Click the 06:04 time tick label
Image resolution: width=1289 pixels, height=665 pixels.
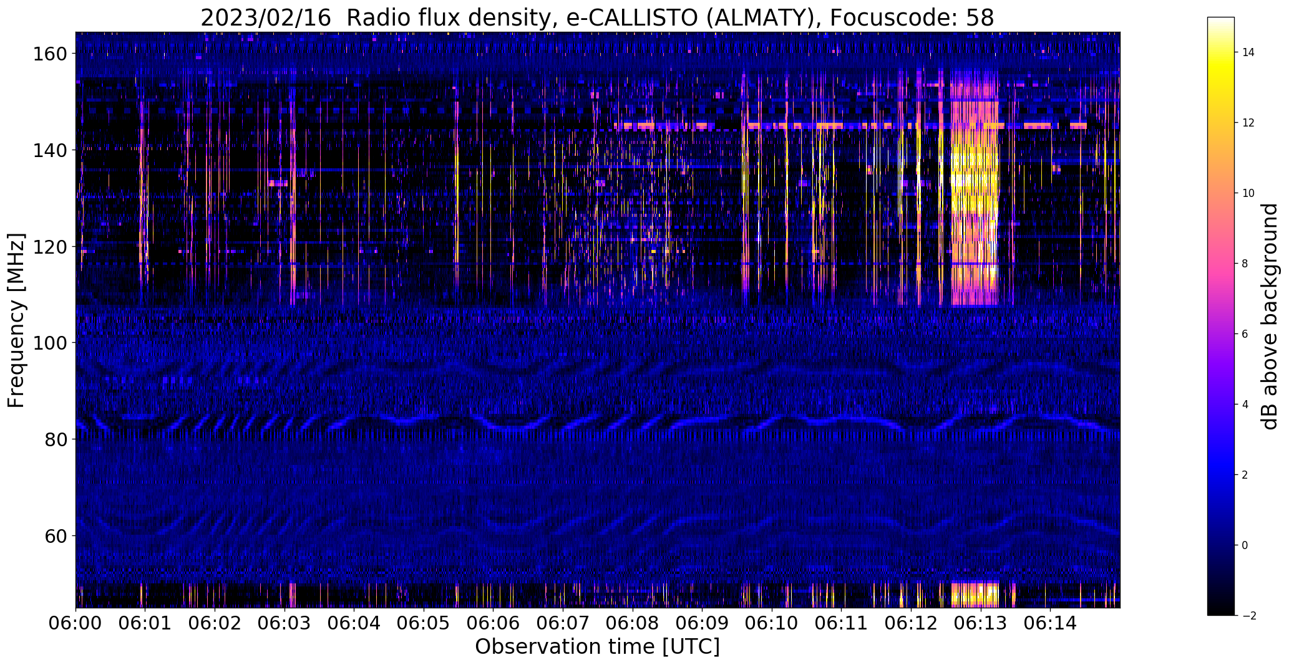coord(354,623)
